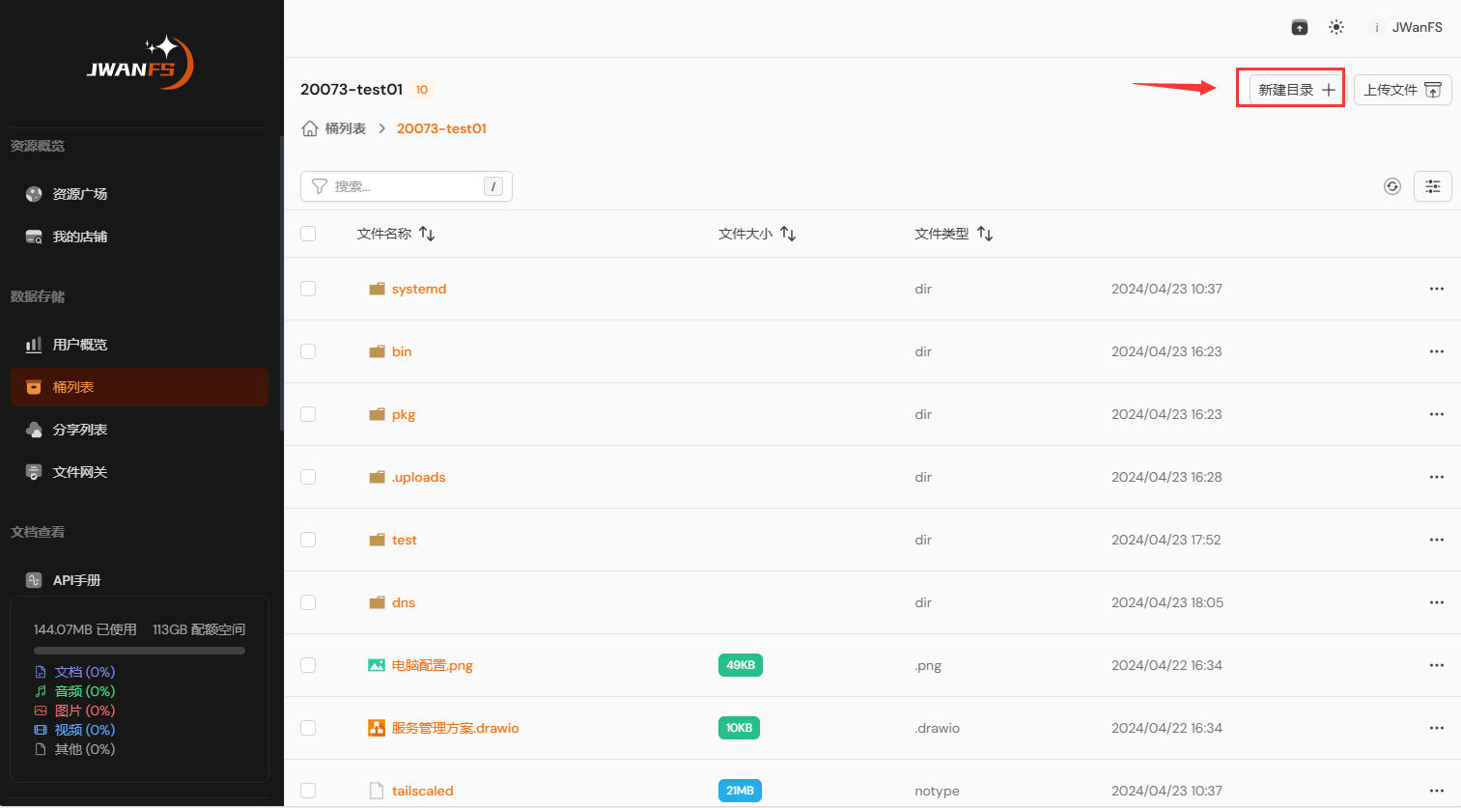Click the 搜索 search input field

point(407,186)
